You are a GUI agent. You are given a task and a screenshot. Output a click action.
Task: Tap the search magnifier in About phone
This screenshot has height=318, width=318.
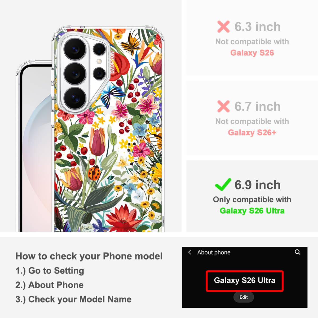point(298,252)
